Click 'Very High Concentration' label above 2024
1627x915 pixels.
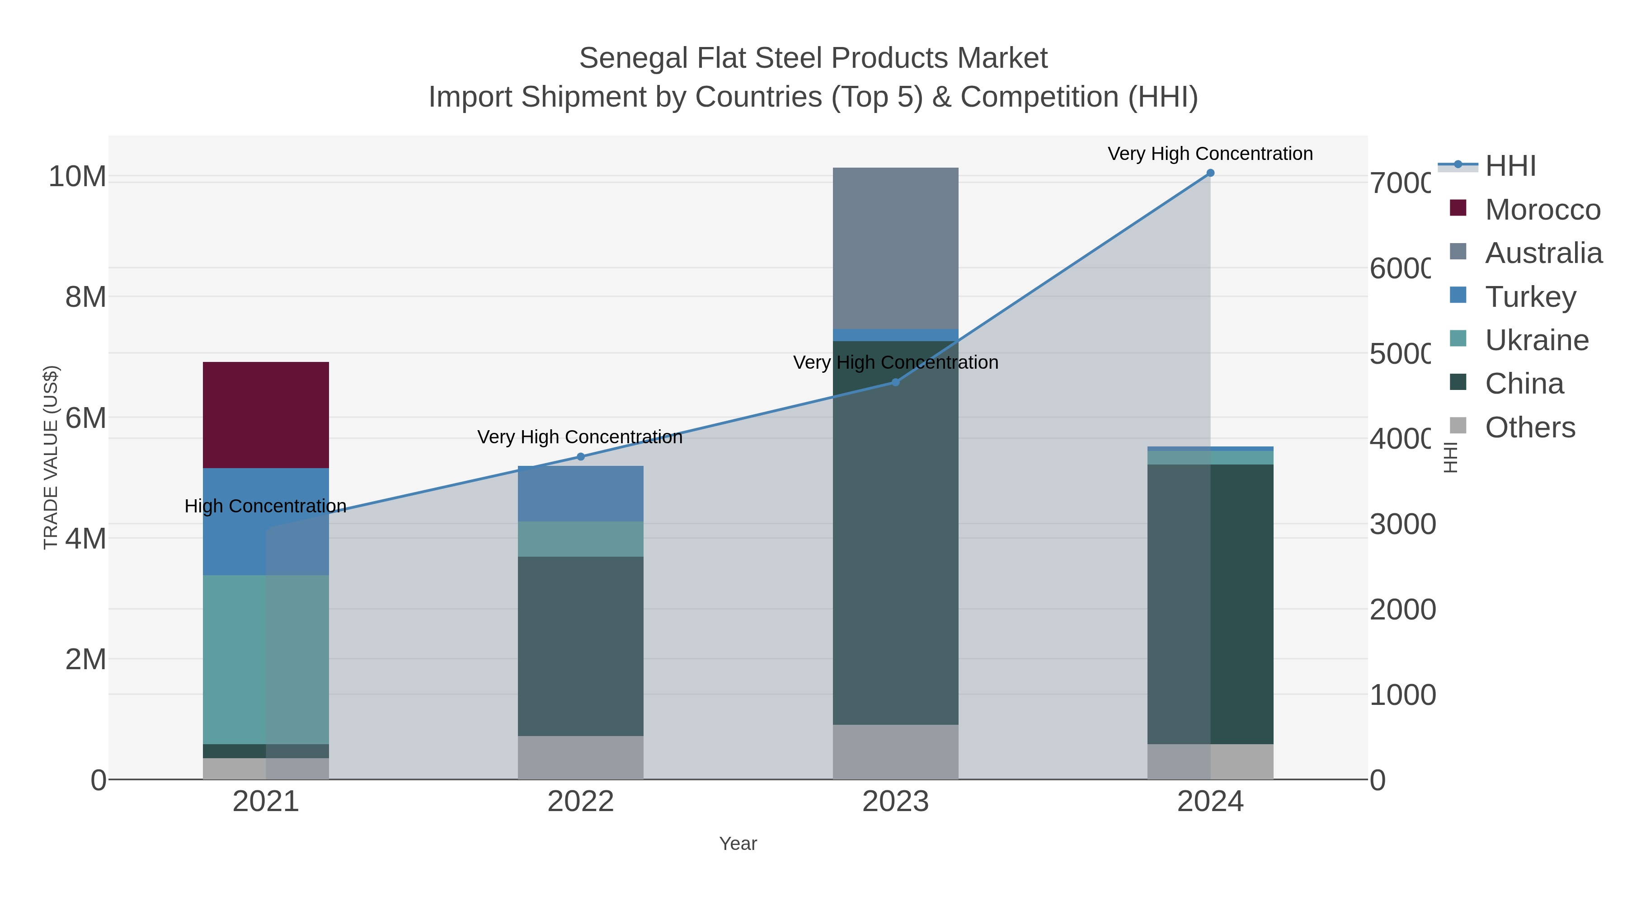(x=1210, y=154)
